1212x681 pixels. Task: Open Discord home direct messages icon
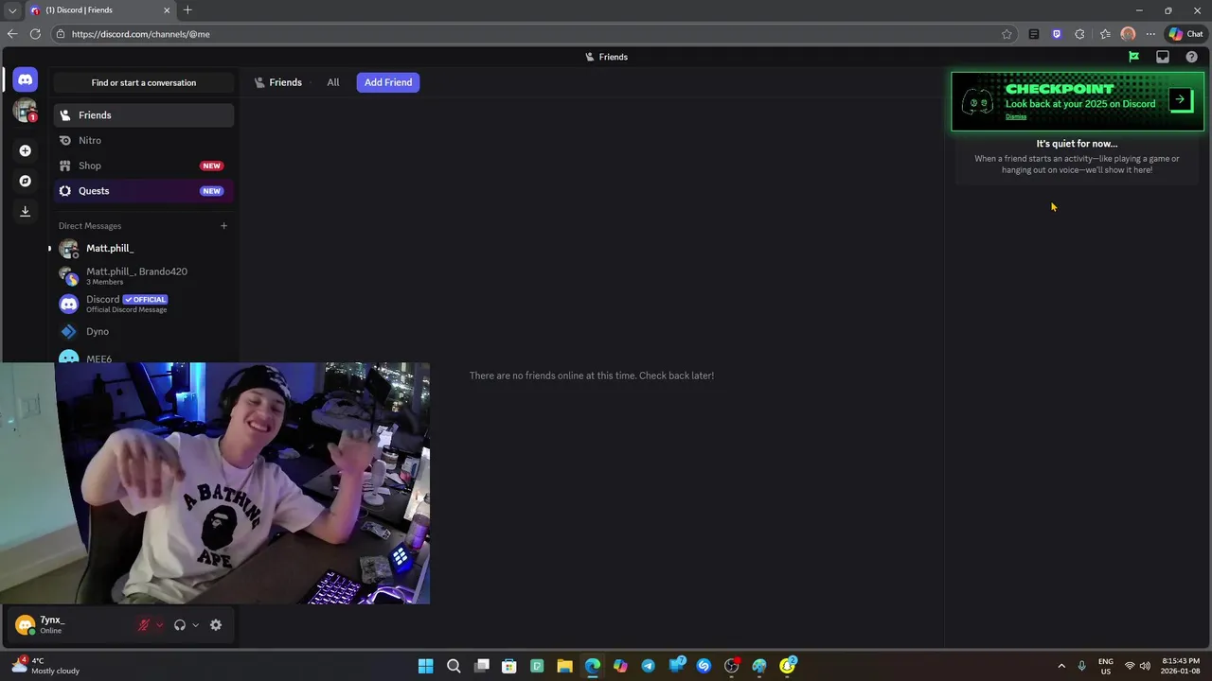tap(26, 80)
